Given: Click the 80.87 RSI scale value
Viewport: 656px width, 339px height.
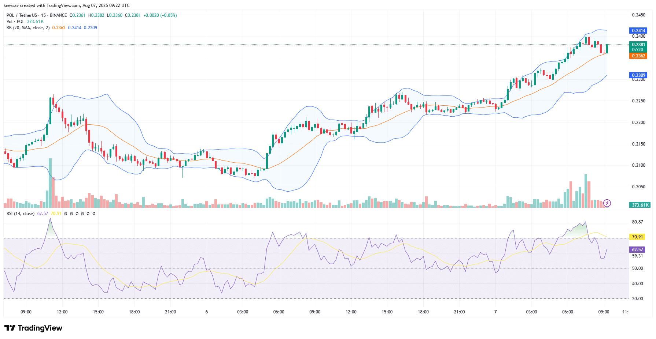Looking at the screenshot, I should [637, 222].
